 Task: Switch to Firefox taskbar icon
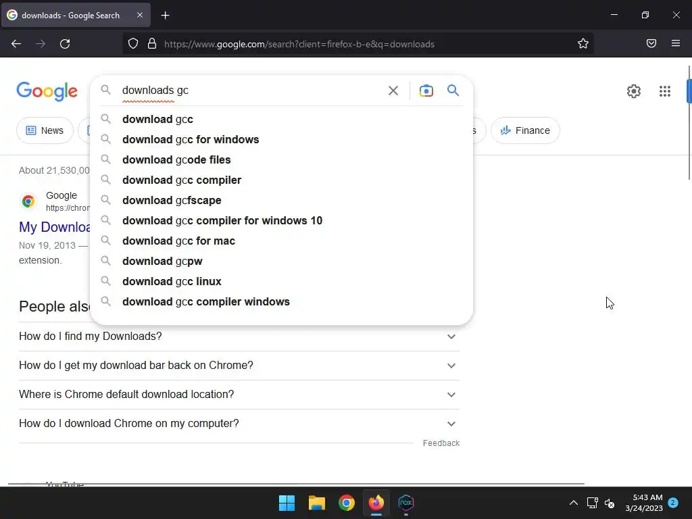pyautogui.click(x=376, y=503)
